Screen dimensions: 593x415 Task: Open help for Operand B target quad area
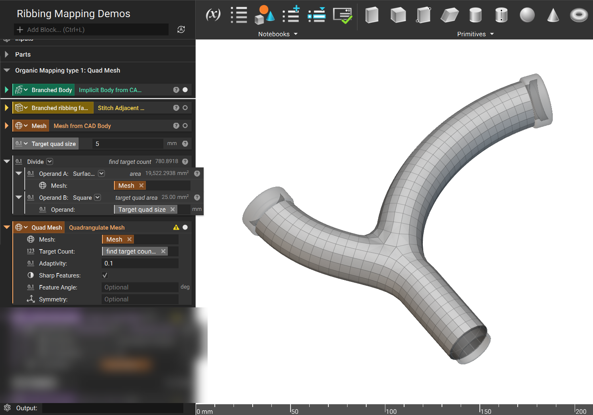click(x=197, y=197)
